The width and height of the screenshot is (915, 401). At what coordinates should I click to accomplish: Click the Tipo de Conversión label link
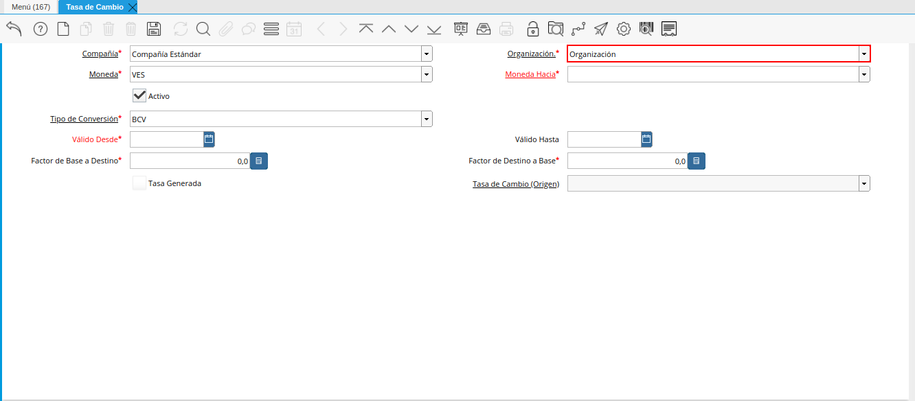click(84, 119)
